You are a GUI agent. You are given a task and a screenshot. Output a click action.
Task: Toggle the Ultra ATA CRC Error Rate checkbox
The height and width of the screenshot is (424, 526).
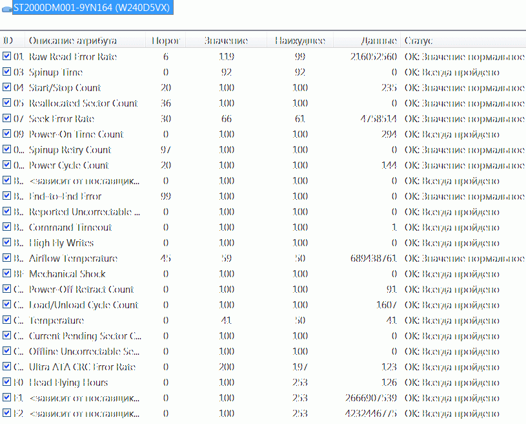pyautogui.click(x=7, y=366)
